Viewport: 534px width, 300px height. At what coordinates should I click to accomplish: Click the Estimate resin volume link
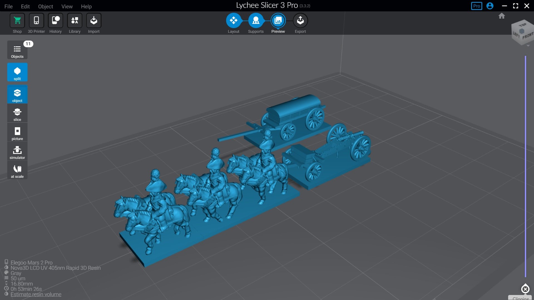point(36,294)
